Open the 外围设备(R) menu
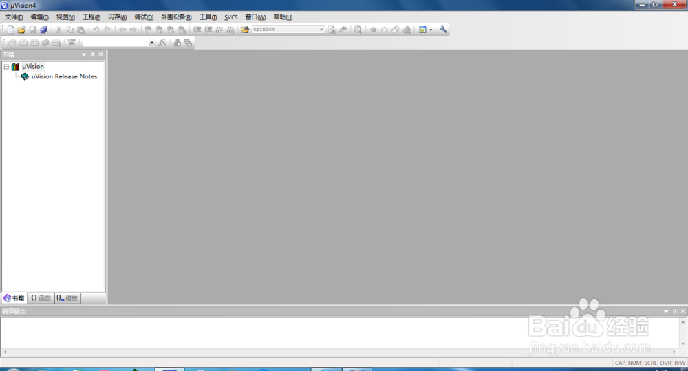Screen dimensions: 688x371 coord(176,17)
